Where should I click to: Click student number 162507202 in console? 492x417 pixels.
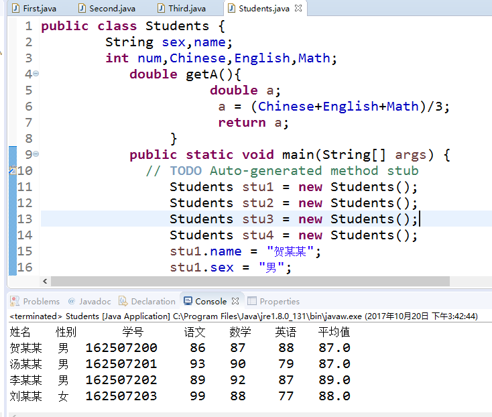tap(121, 380)
